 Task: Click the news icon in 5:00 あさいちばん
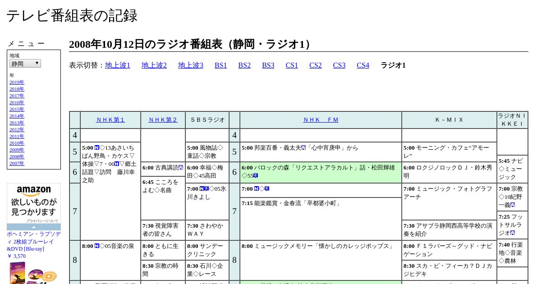(x=97, y=148)
